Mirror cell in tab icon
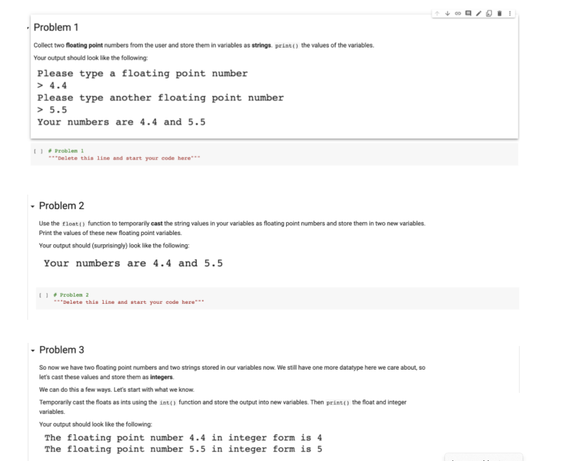This screenshot has height=461, width=573. (489, 14)
